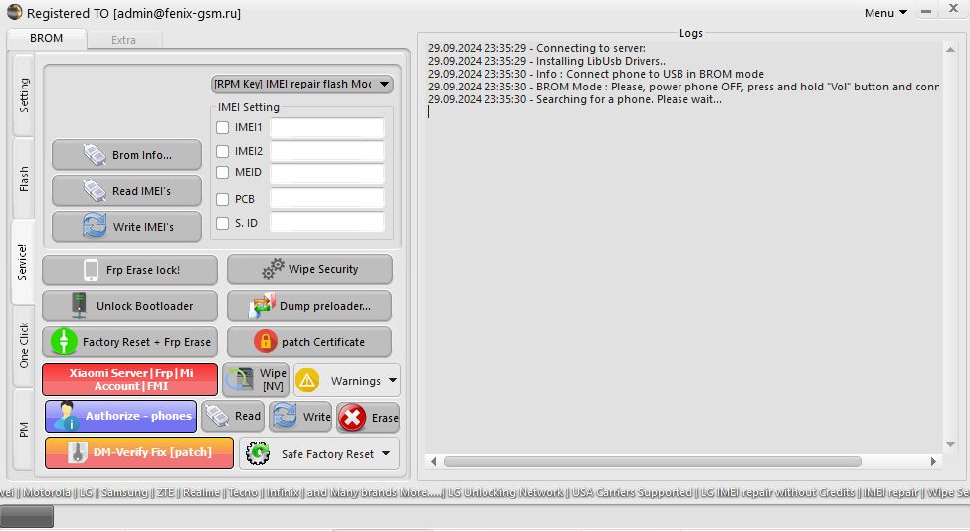
Task: Open the Flash side tab
Action: tap(24, 179)
